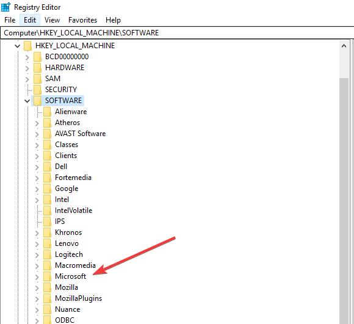Click the Fortemedia folder icon
This screenshot has height=324, width=354.
(47, 178)
